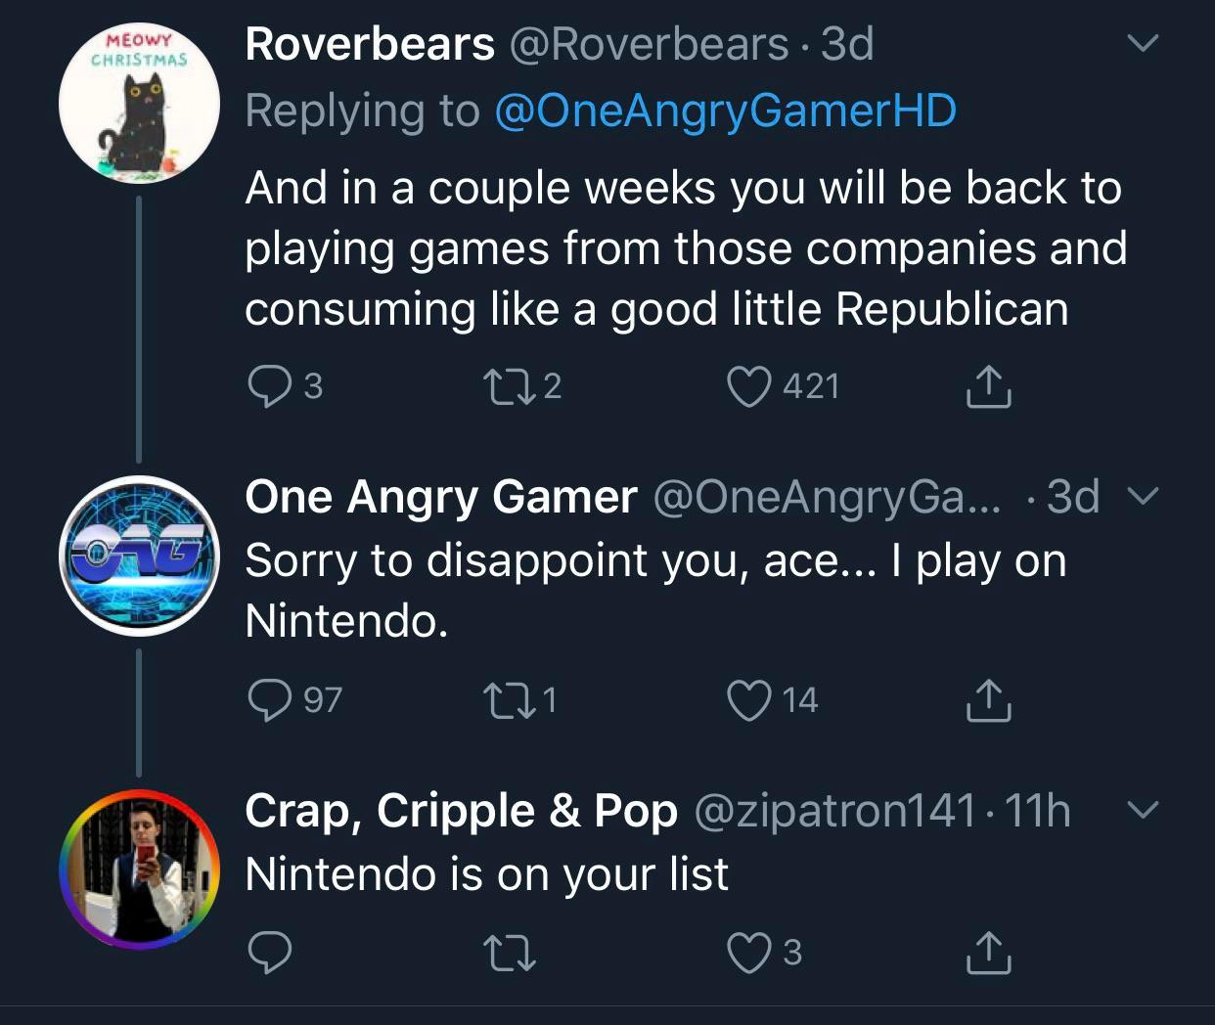Reply to the Roverbears tweet

point(267,386)
